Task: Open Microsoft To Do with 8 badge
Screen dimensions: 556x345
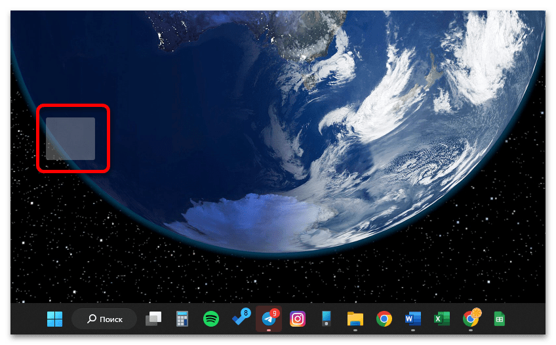Action: tap(240, 319)
